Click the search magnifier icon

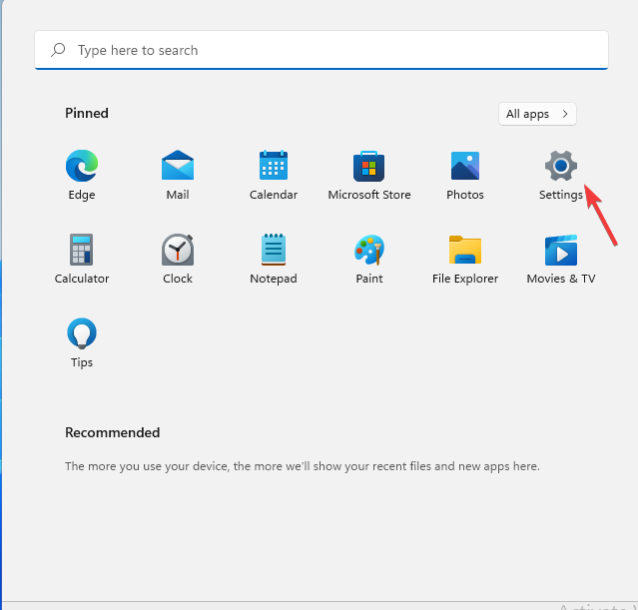(58, 50)
